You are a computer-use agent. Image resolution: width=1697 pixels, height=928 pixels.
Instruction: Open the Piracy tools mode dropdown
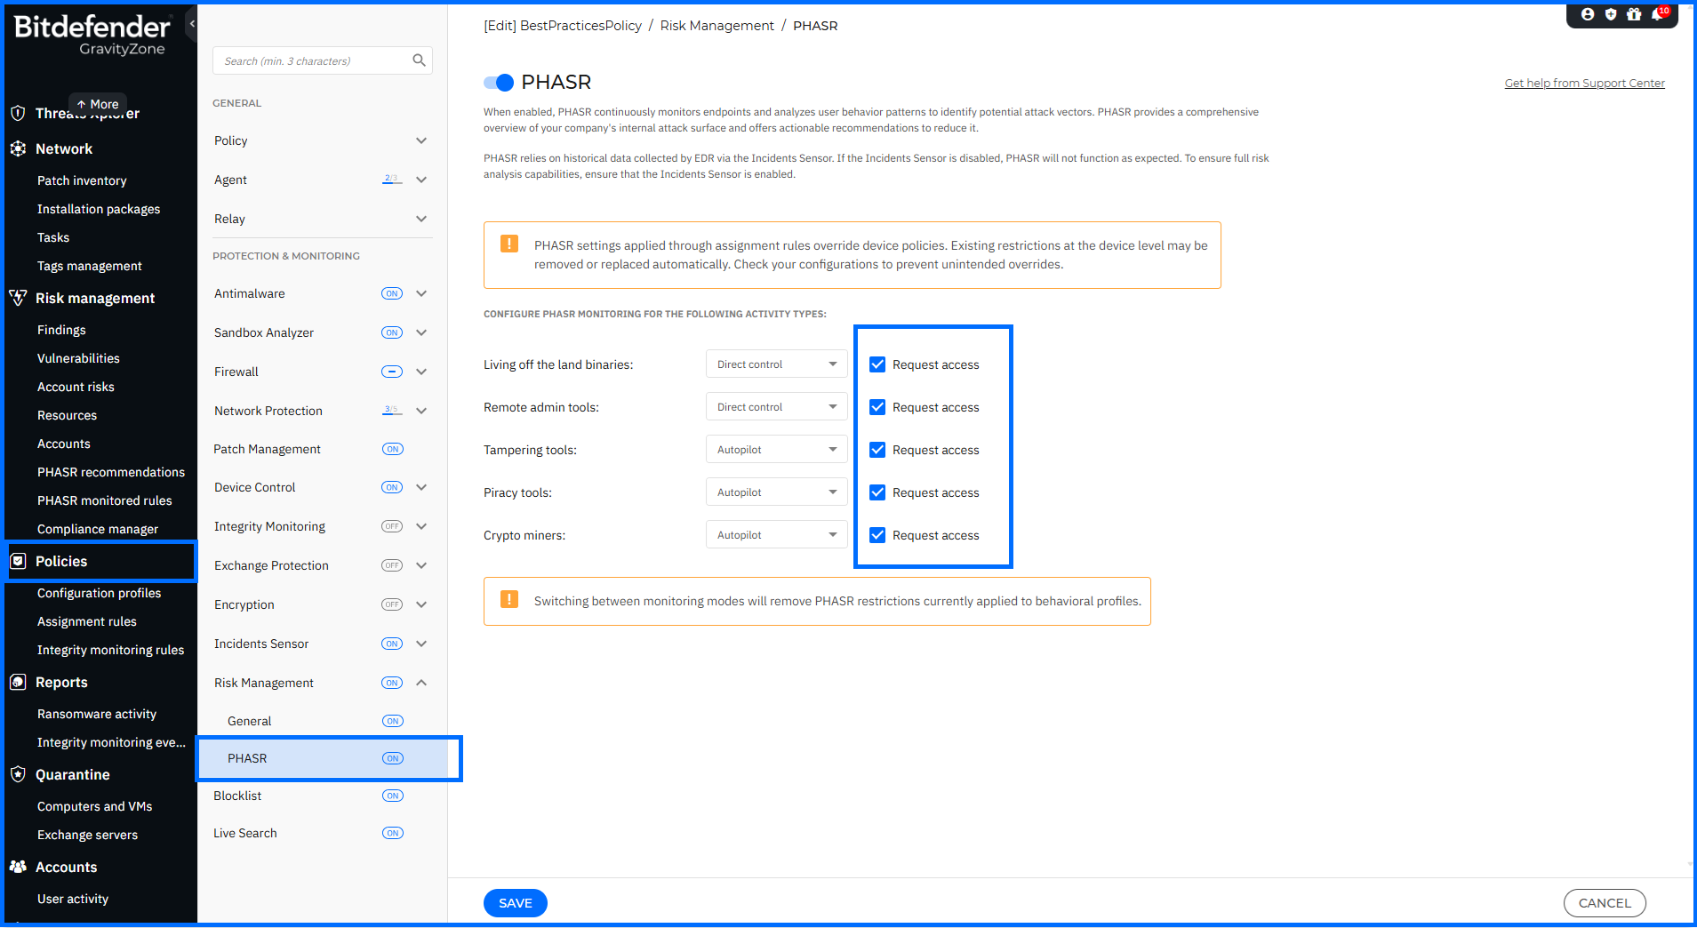(776, 492)
